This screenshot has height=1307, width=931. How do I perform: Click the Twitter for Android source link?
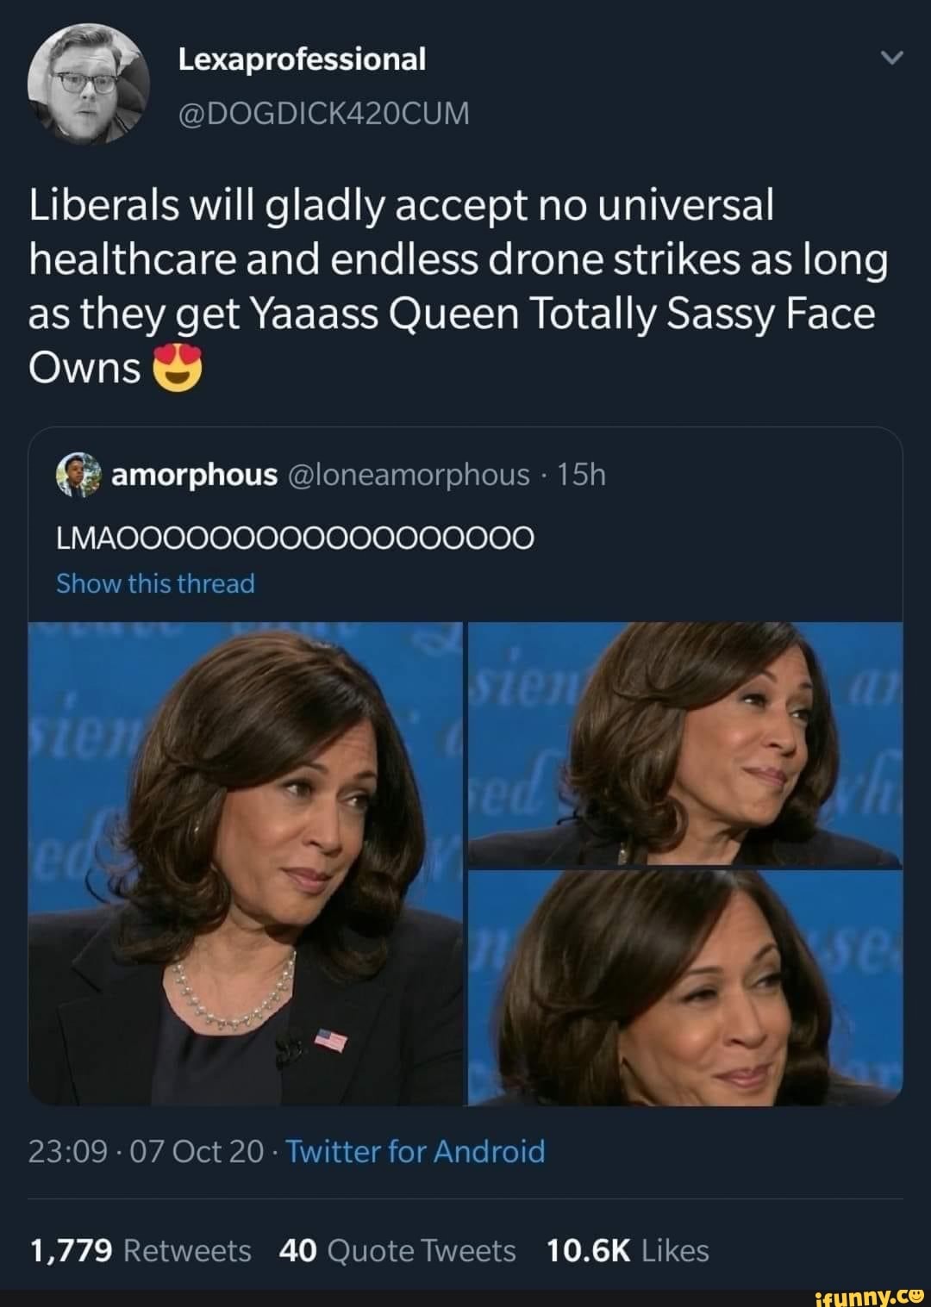[x=415, y=1151]
